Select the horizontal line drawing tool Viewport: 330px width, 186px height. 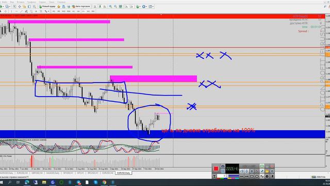16,11
